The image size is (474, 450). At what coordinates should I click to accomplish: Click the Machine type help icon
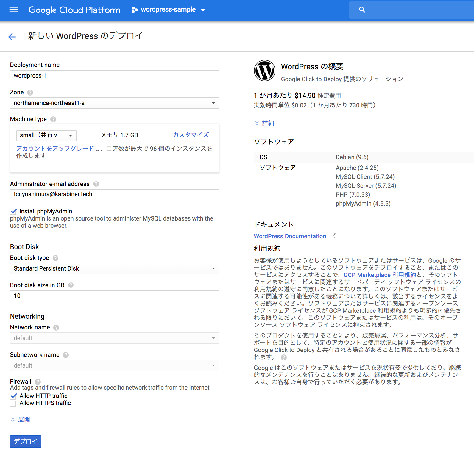[x=53, y=119]
